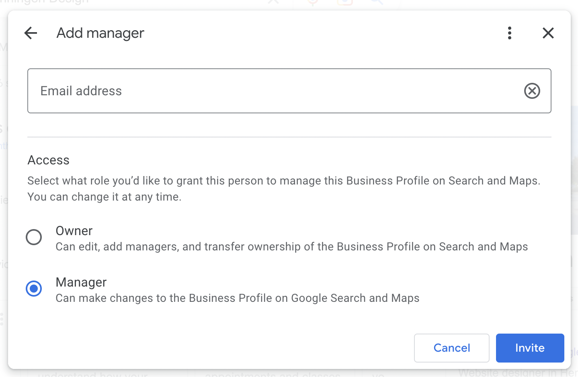The height and width of the screenshot is (377, 578).
Task: Click the role selection explanation paragraph
Action: tap(283, 189)
